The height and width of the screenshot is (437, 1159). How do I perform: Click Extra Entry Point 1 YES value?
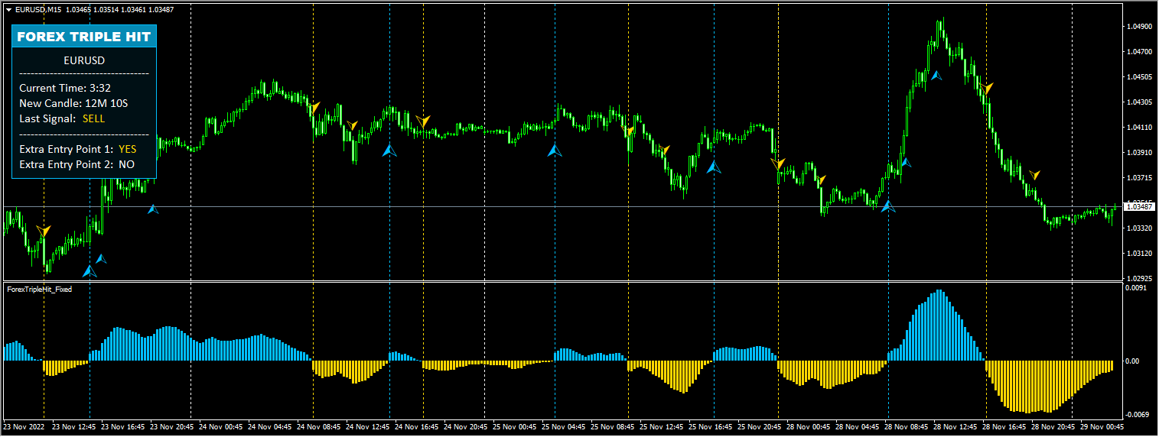pos(127,149)
